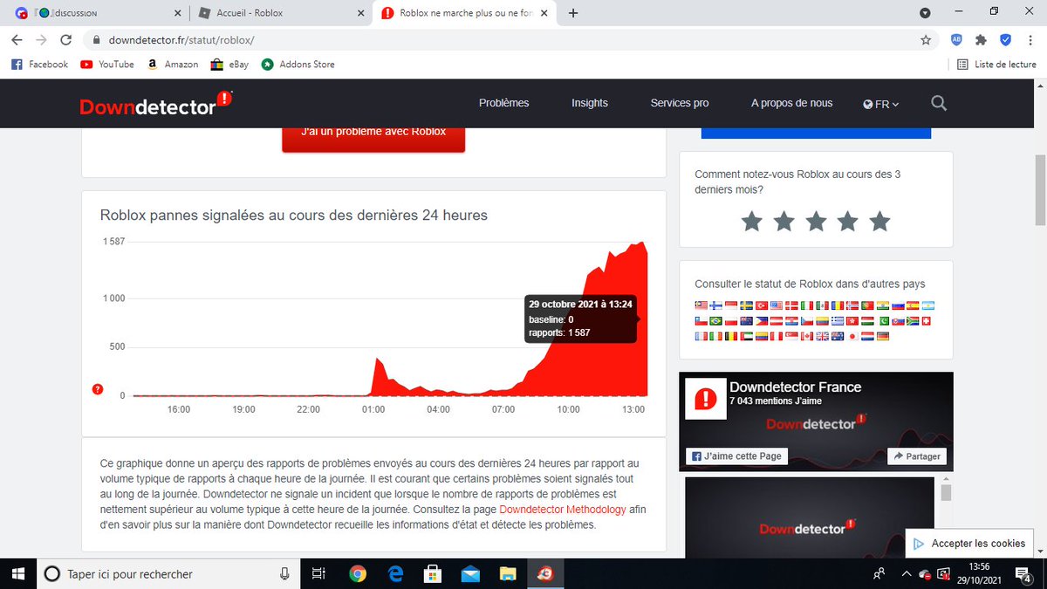Open the Services pro menu item

pos(680,103)
